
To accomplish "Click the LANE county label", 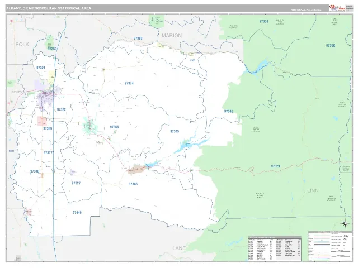I will pos(179,248).
